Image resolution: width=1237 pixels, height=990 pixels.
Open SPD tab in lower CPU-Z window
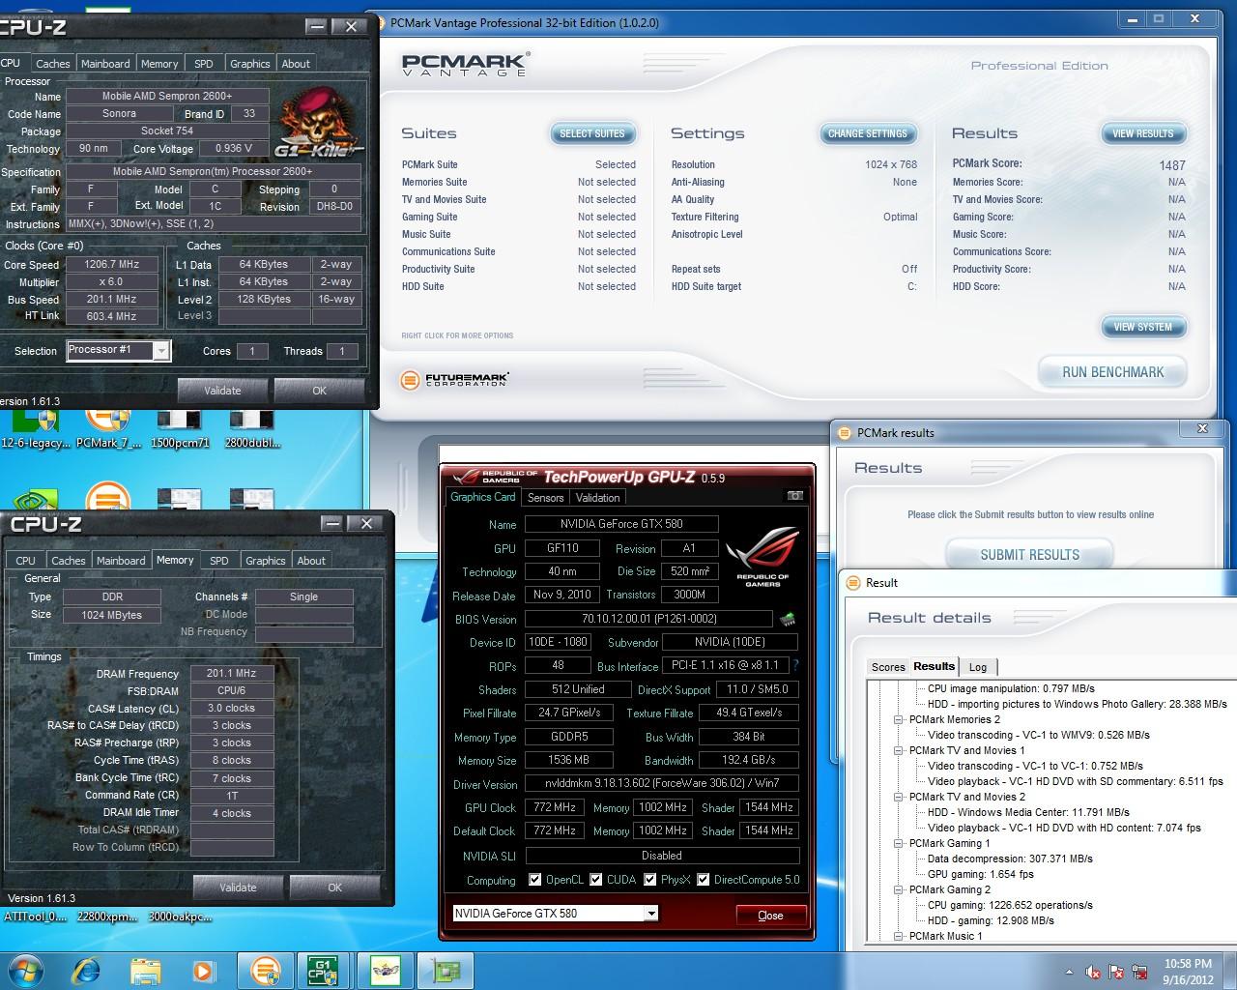click(219, 561)
